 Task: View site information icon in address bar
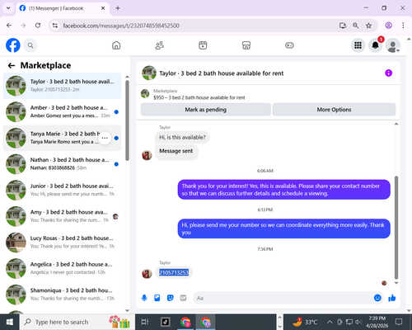pyautogui.click(x=55, y=26)
